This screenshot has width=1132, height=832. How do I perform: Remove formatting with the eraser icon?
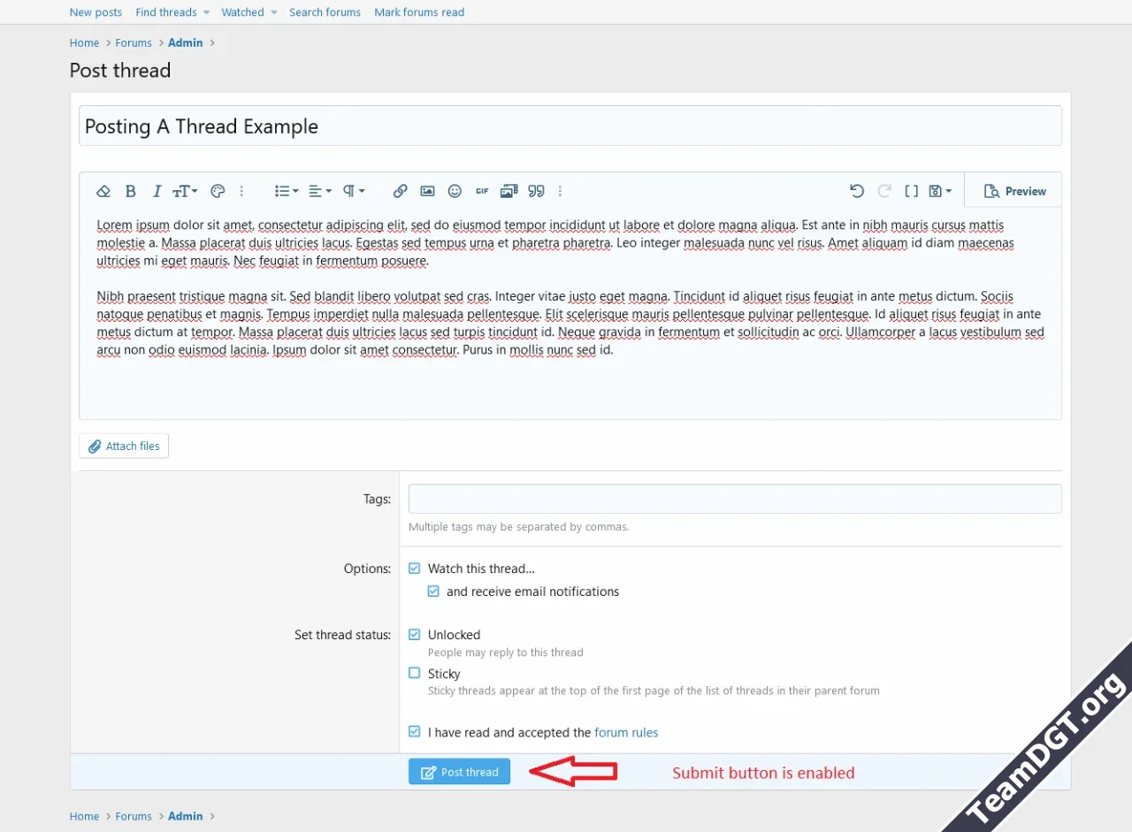click(103, 191)
